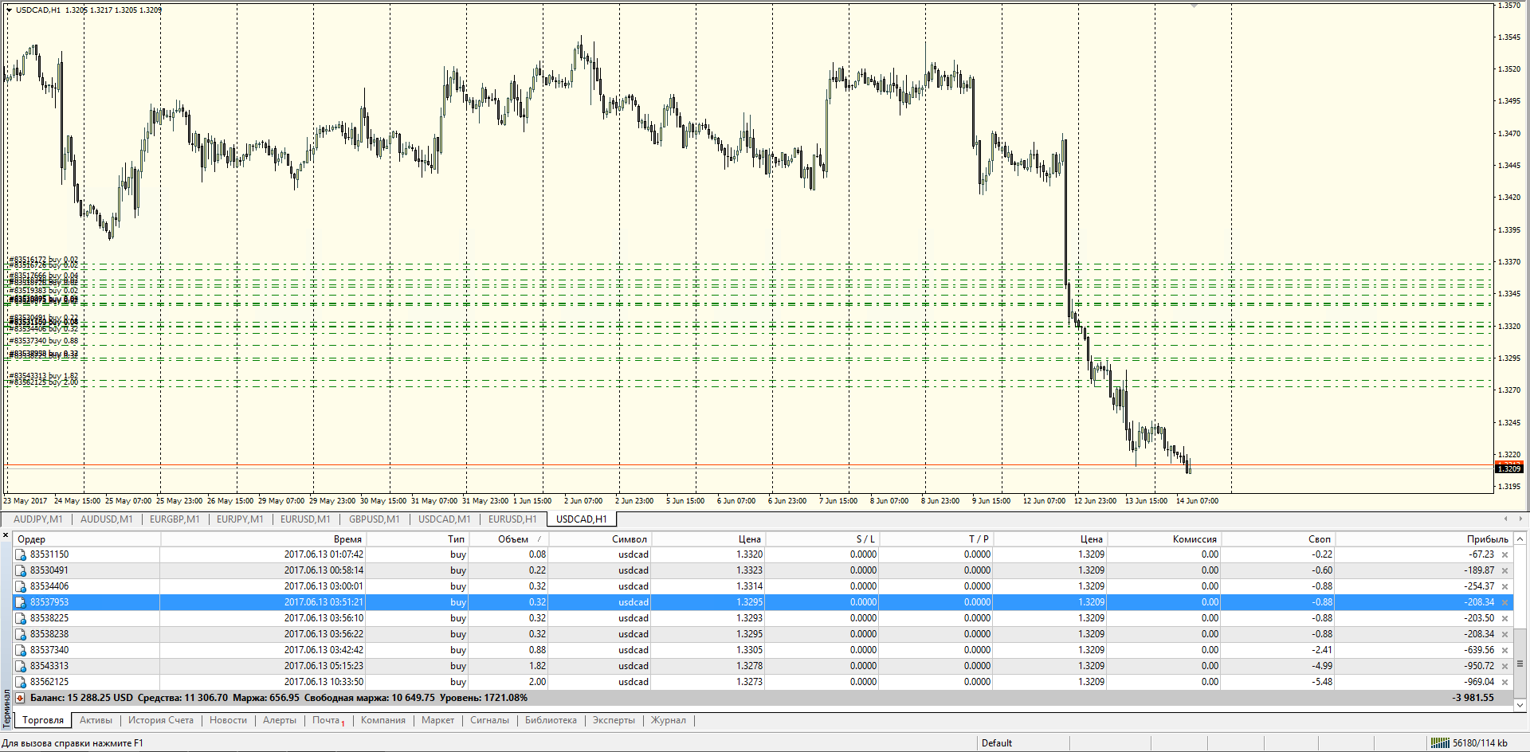Open the Почта terminal tab
1530x752 pixels.
click(326, 720)
